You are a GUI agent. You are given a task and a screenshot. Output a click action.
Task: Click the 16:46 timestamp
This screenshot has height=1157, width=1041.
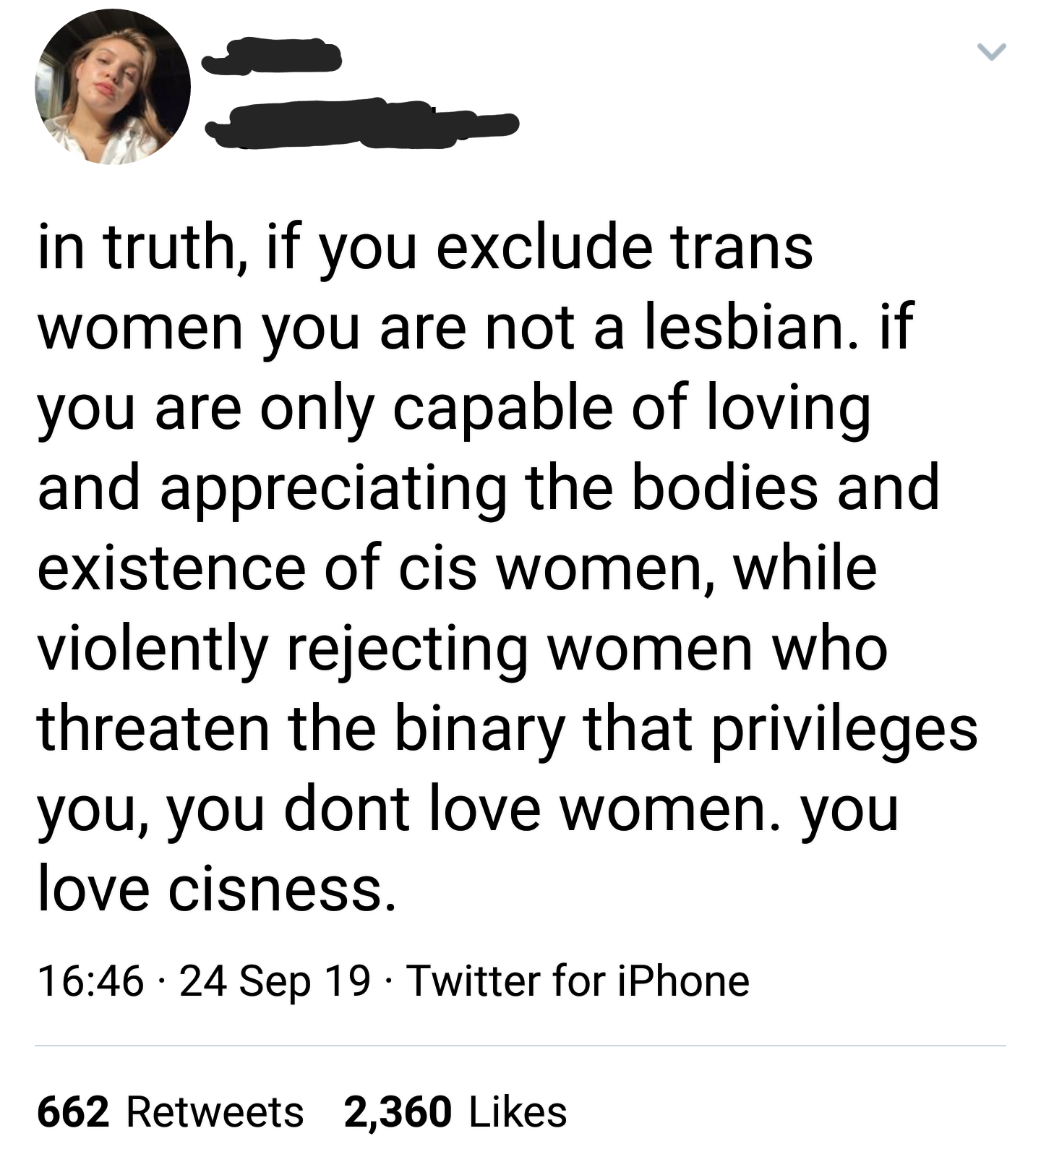pos(90,981)
